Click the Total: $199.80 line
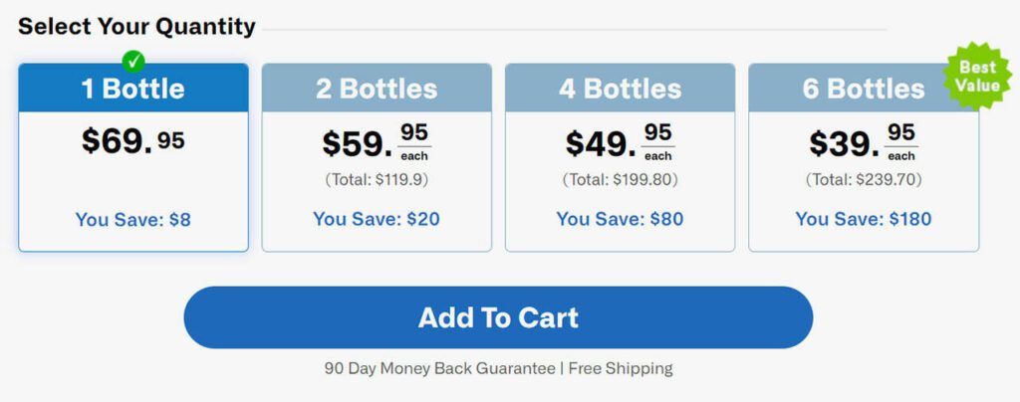This screenshot has width=1020, height=402. [620, 180]
